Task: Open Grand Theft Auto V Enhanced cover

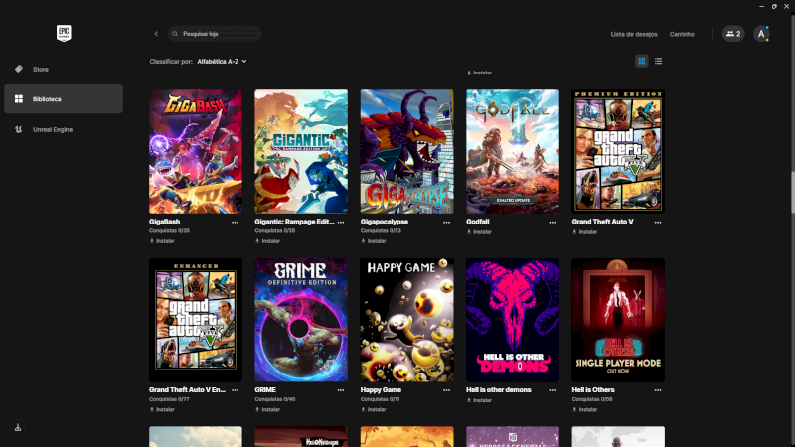Action: [x=195, y=320]
